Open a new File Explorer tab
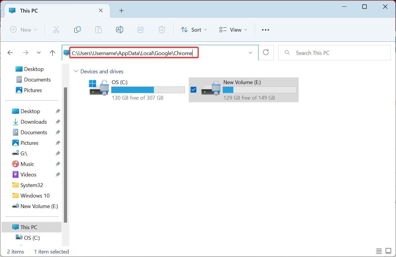Viewport: 396px width, 257px height. pyautogui.click(x=121, y=11)
